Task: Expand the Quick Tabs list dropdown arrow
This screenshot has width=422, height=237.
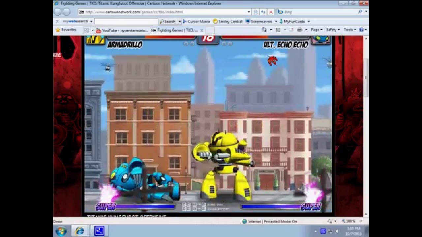Action: [92, 30]
